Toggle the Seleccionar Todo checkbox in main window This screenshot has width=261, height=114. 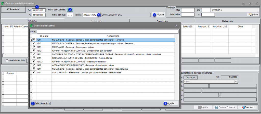coord(7,60)
